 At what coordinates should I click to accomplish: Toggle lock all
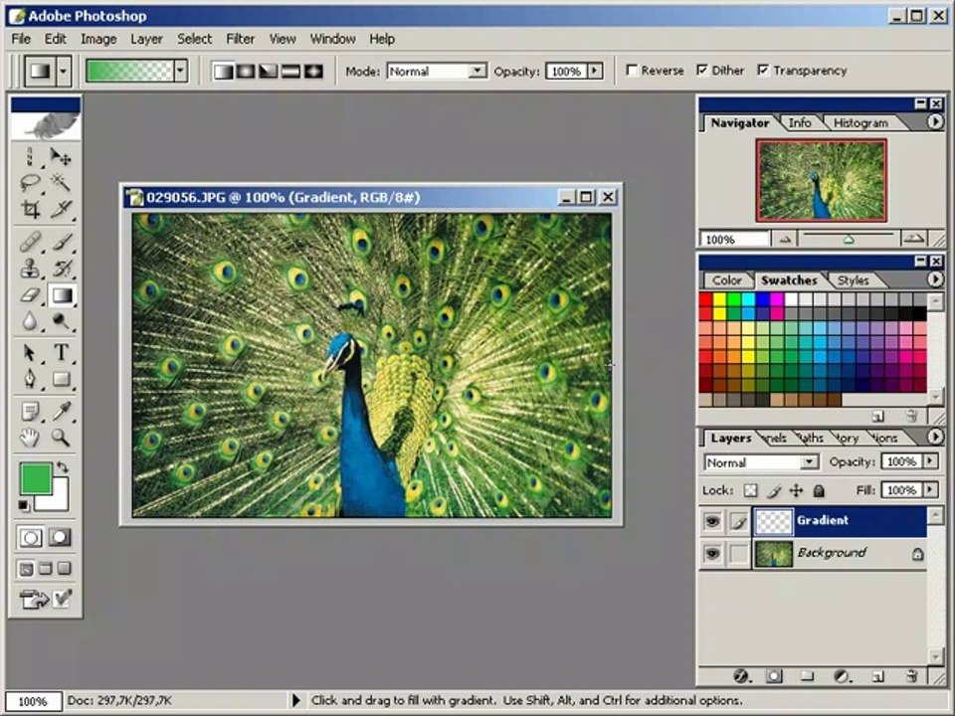[x=819, y=490]
